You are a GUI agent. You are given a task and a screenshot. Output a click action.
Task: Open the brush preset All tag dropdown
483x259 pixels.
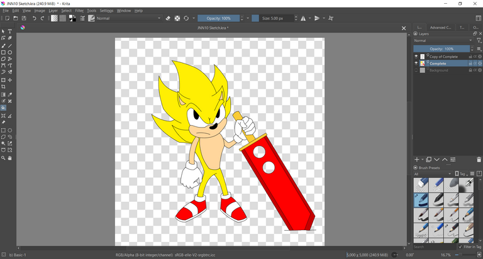pyautogui.click(x=433, y=174)
